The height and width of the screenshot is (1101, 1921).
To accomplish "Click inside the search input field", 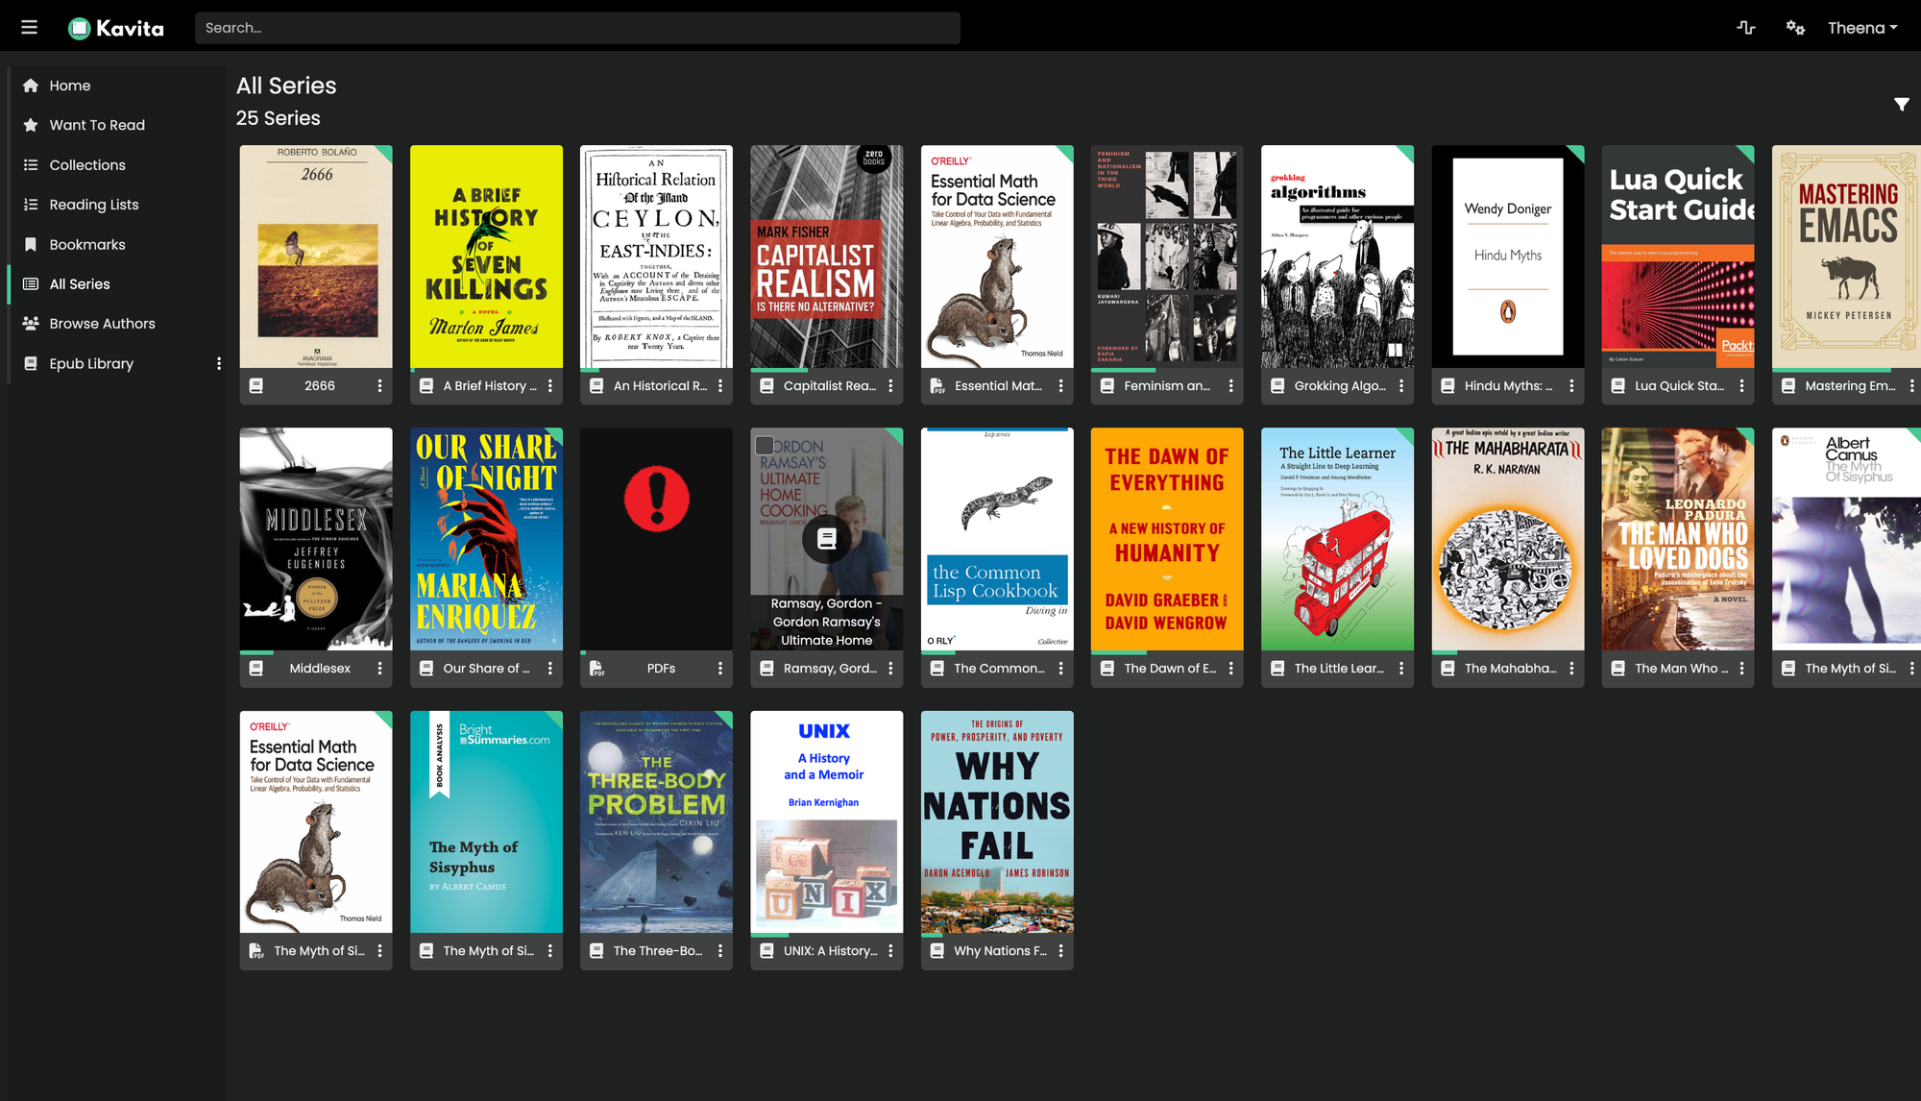I will [x=576, y=28].
